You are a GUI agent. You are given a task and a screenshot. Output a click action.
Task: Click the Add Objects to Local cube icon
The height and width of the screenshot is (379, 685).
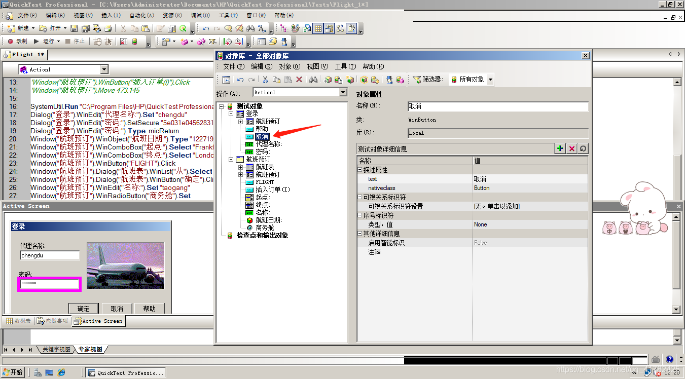(x=328, y=80)
